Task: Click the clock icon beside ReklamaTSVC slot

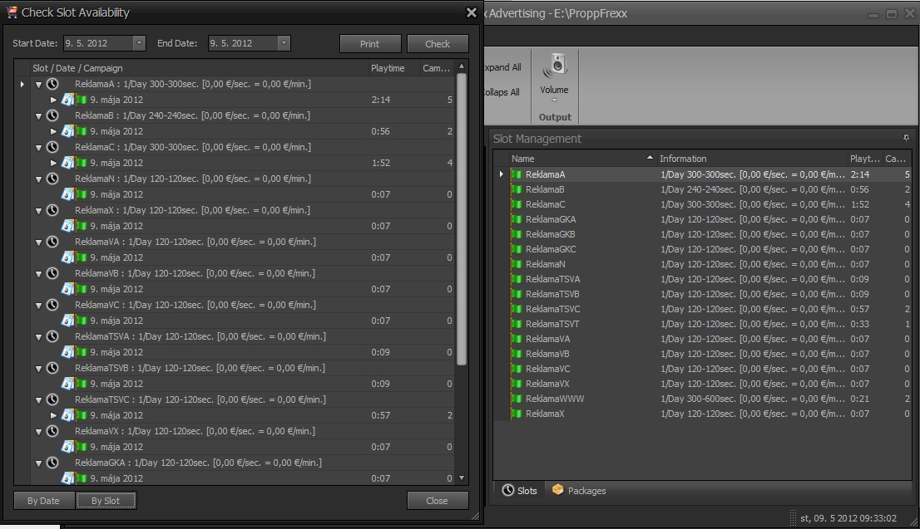Action: click(52, 399)
